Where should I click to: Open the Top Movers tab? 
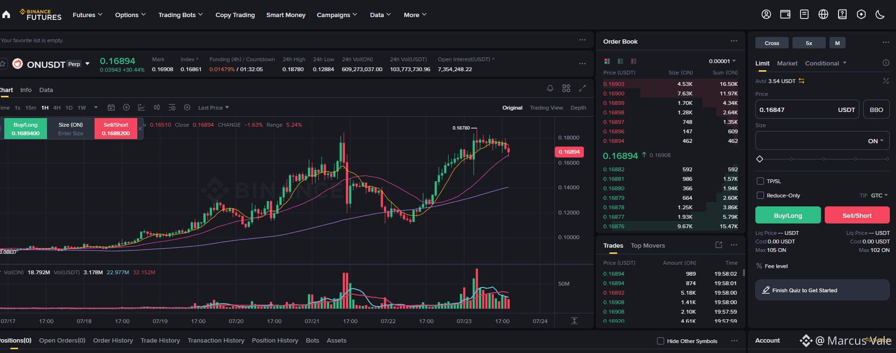[x=648, y=245]
